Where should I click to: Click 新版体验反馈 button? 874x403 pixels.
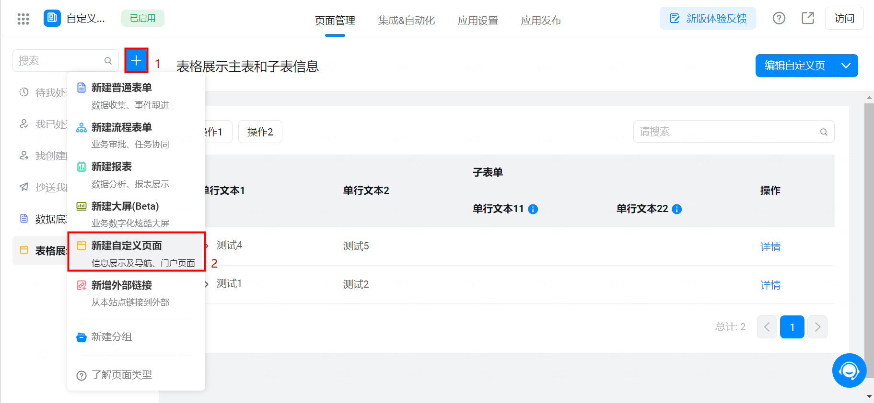pyautogui.click(x=708, y=18)
